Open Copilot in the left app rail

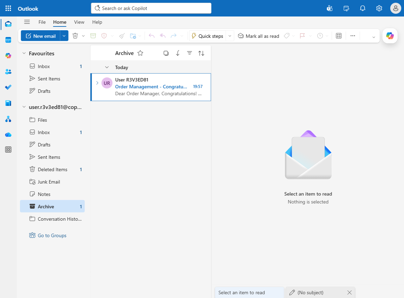click(8, 56)
